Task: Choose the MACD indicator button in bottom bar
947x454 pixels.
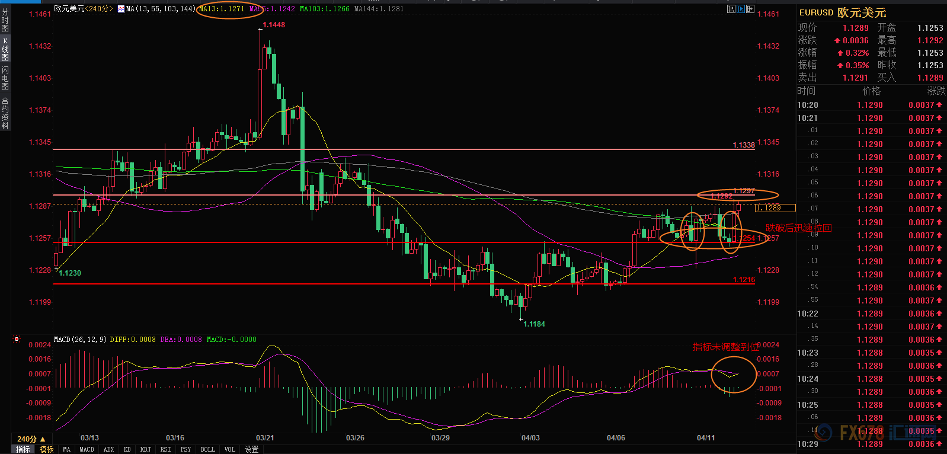Action: point(87,449)
